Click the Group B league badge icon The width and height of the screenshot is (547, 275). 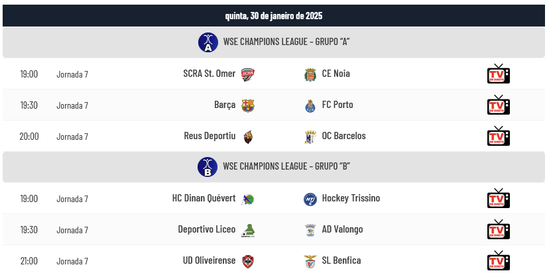pyautogui.click(x=208, y=167)
